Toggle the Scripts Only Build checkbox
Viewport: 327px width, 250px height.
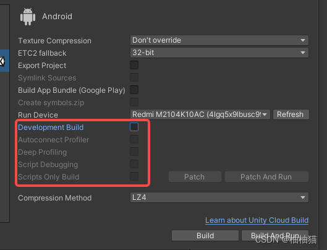pyautogui.click(x=134, y=176)
